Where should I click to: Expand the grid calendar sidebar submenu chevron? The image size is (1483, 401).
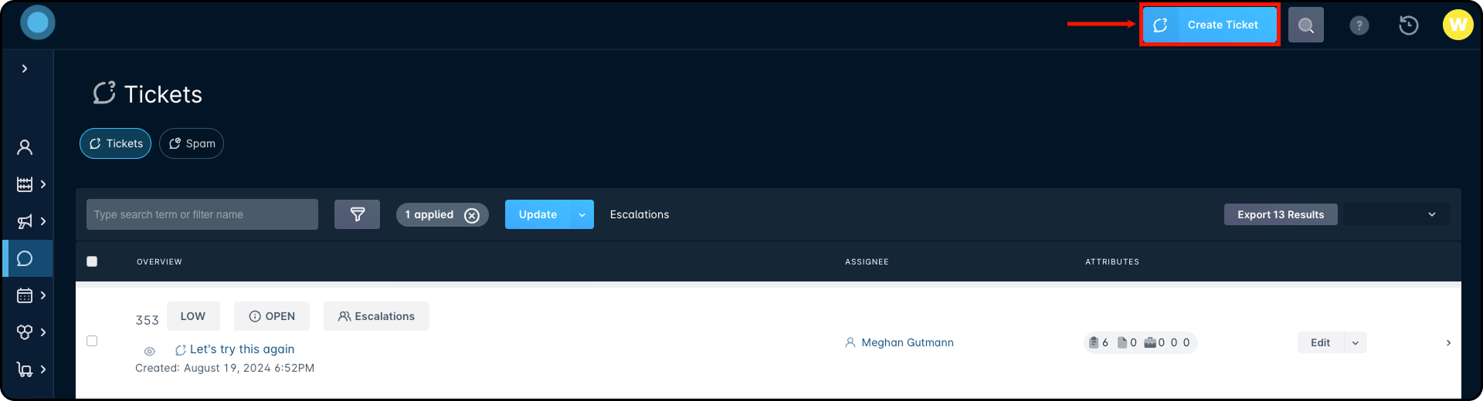tap(43, 184)
